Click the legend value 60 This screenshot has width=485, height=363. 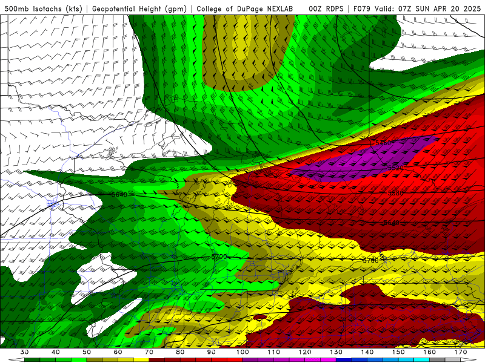pyautogui.click(x=118, y=352)
